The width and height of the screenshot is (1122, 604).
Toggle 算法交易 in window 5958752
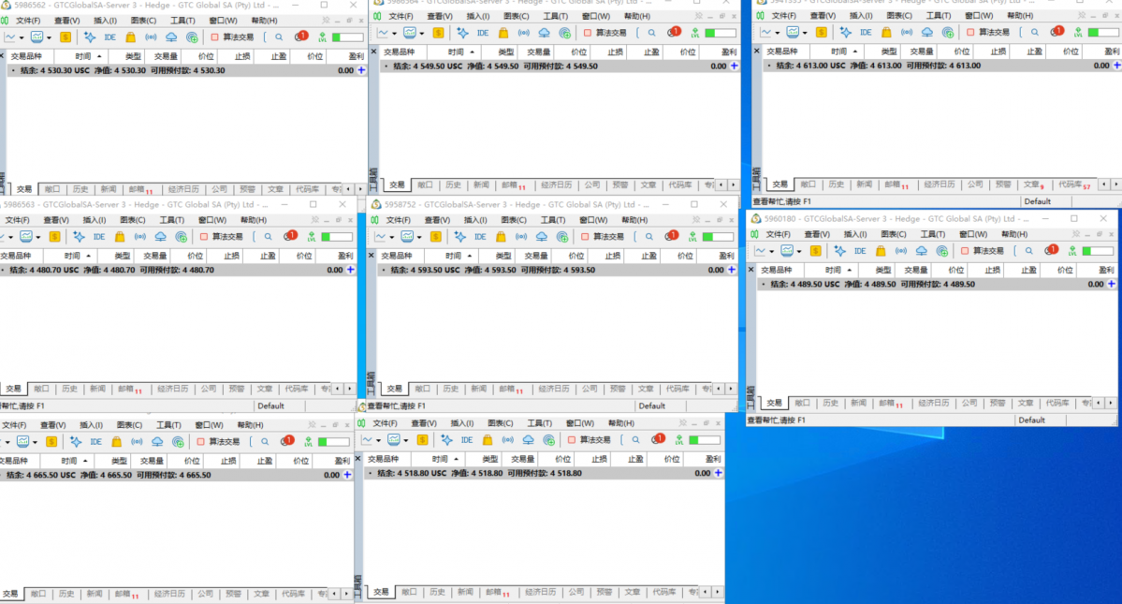click(x=603, y=237)
